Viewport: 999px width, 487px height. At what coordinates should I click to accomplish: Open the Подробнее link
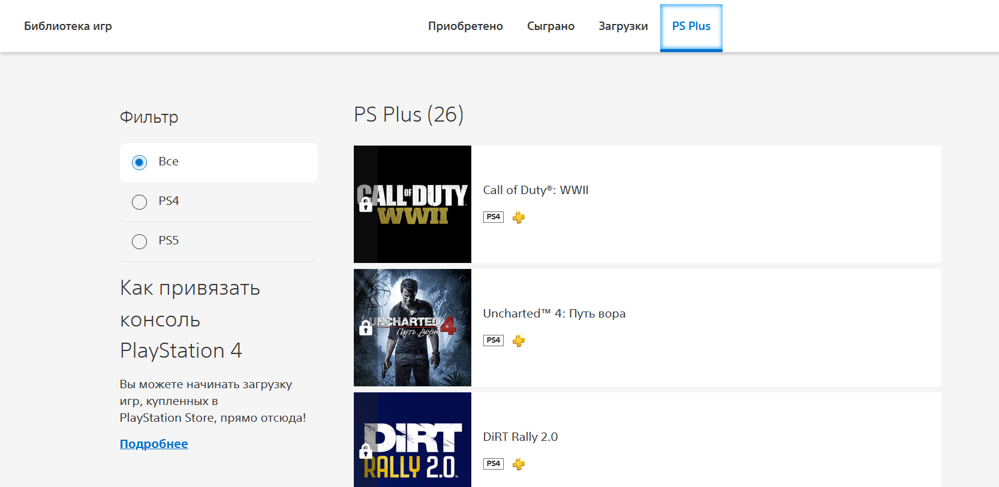point(154,444)
